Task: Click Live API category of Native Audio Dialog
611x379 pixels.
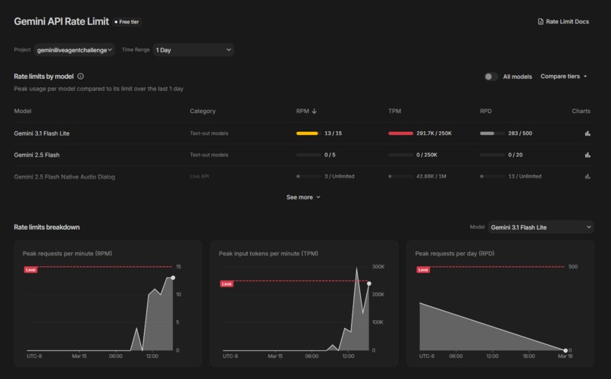Action: pyautogui.click(x=199, y=177)
